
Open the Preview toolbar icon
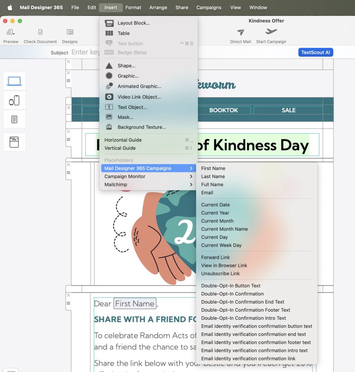pos(11,32)
